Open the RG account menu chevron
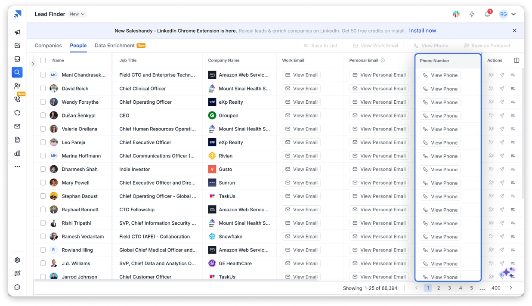 pos(513,14)
